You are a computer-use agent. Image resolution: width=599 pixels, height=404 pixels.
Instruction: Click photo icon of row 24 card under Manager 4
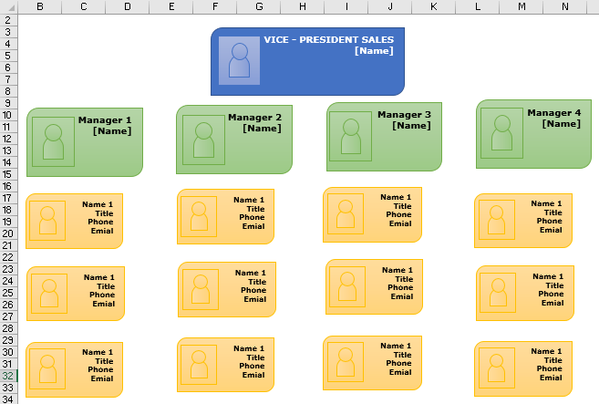click(498, 293)
